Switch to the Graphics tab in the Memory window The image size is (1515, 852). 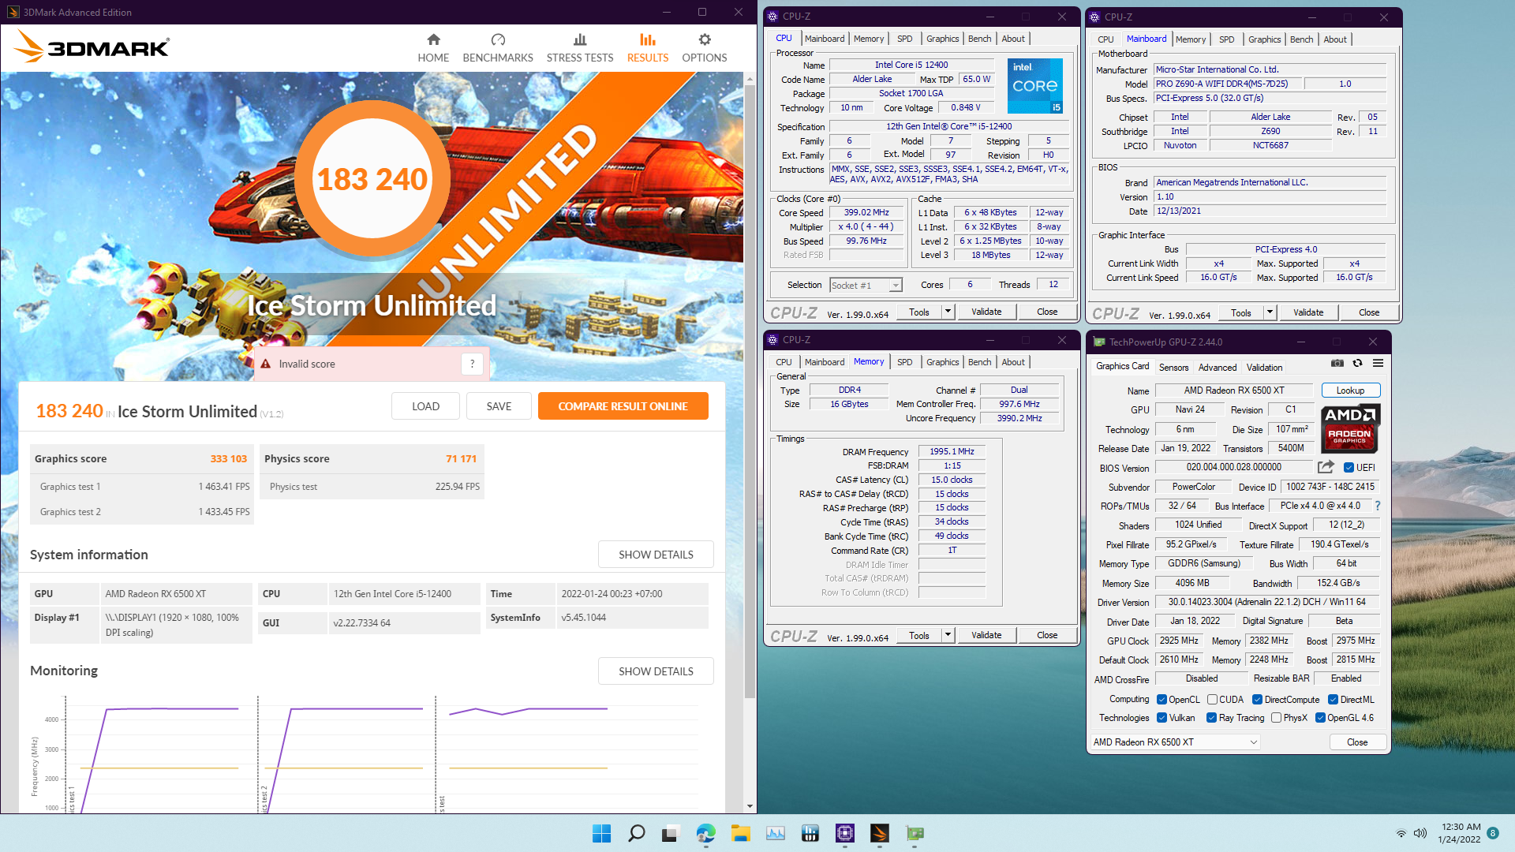[942, 362]
